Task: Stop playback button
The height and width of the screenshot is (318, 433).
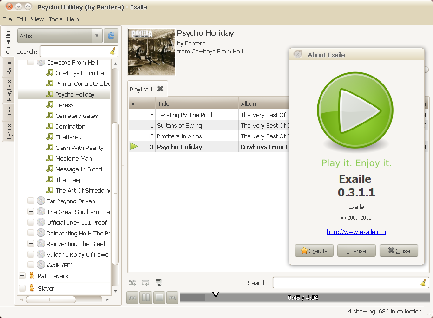Action: tap(159, 298)
